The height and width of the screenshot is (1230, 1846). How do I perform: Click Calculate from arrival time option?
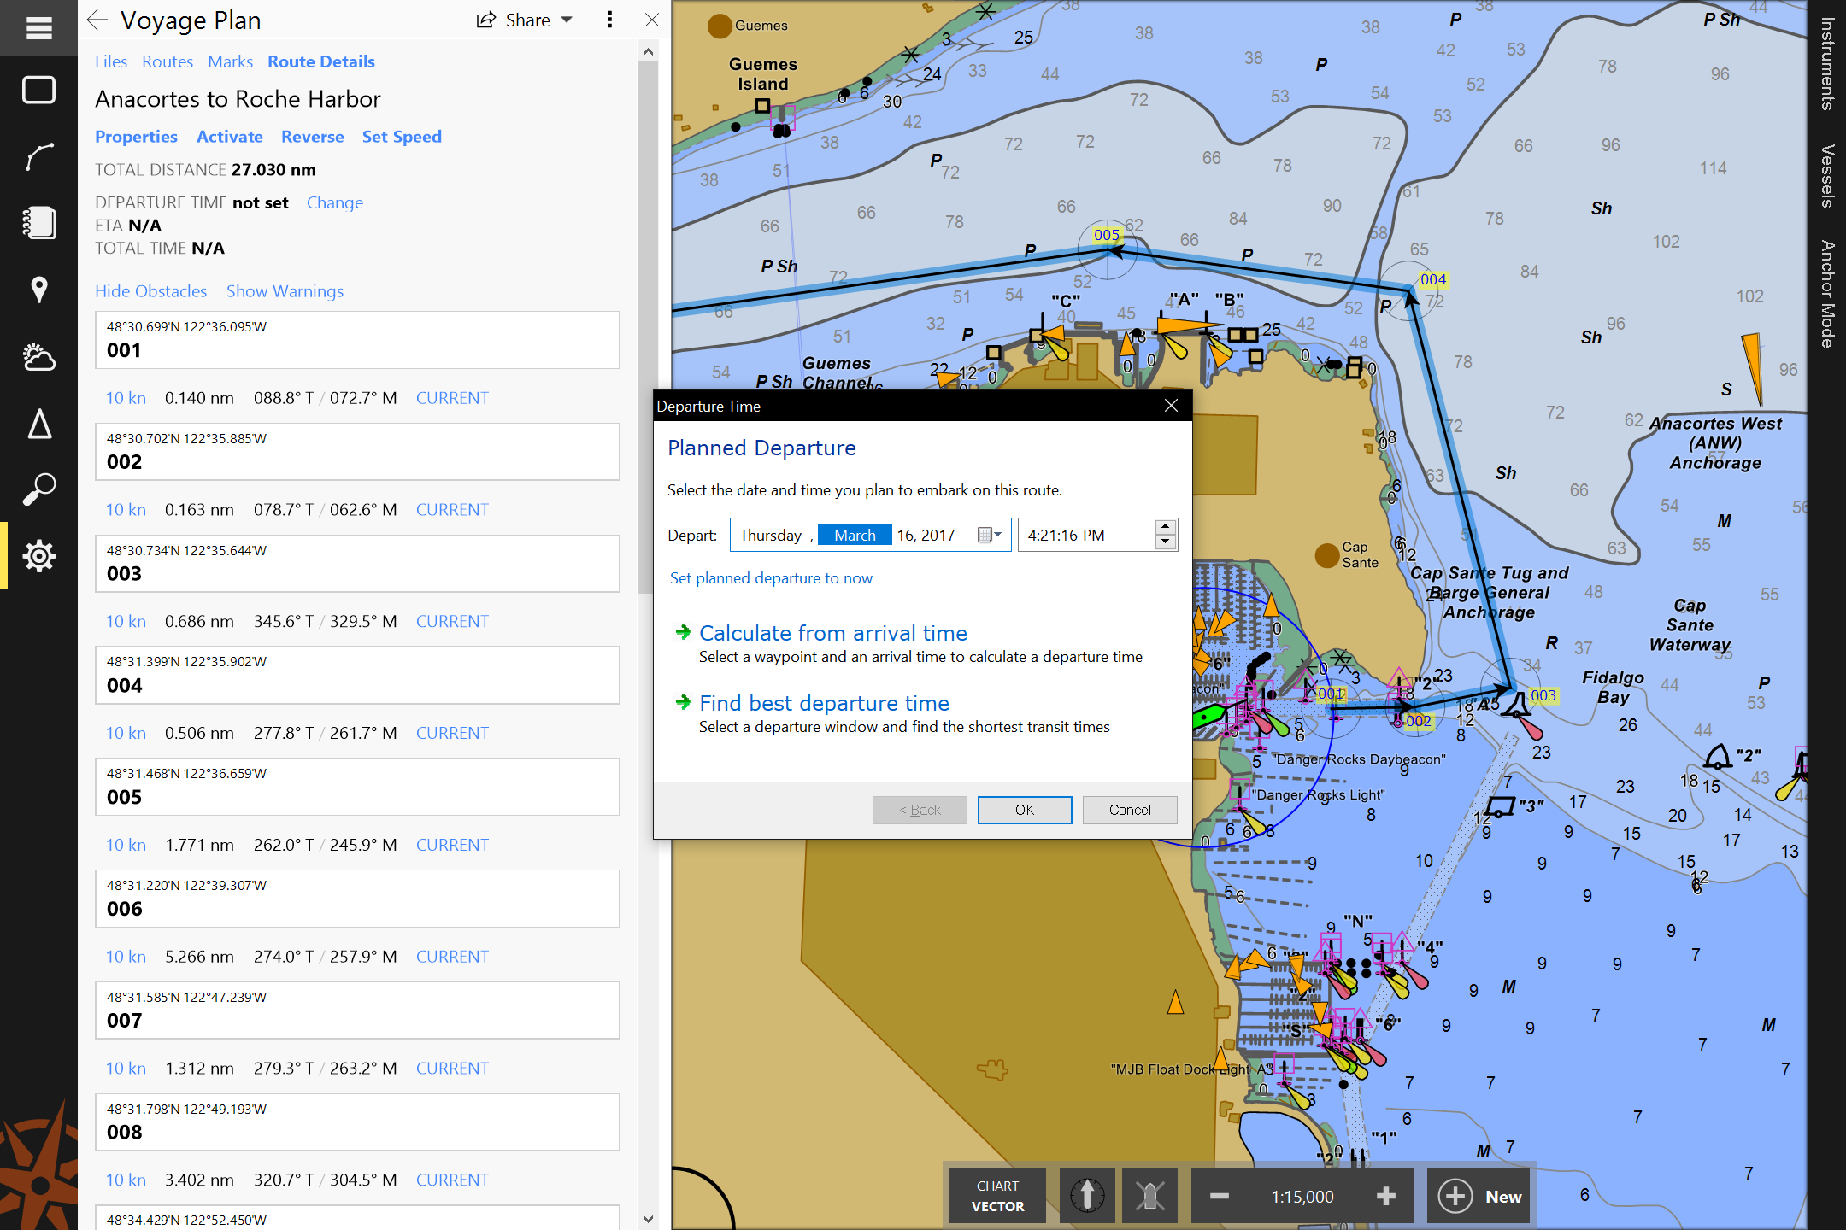coord(834,633)
